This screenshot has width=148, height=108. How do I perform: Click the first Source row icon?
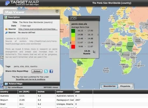point(6,29)
